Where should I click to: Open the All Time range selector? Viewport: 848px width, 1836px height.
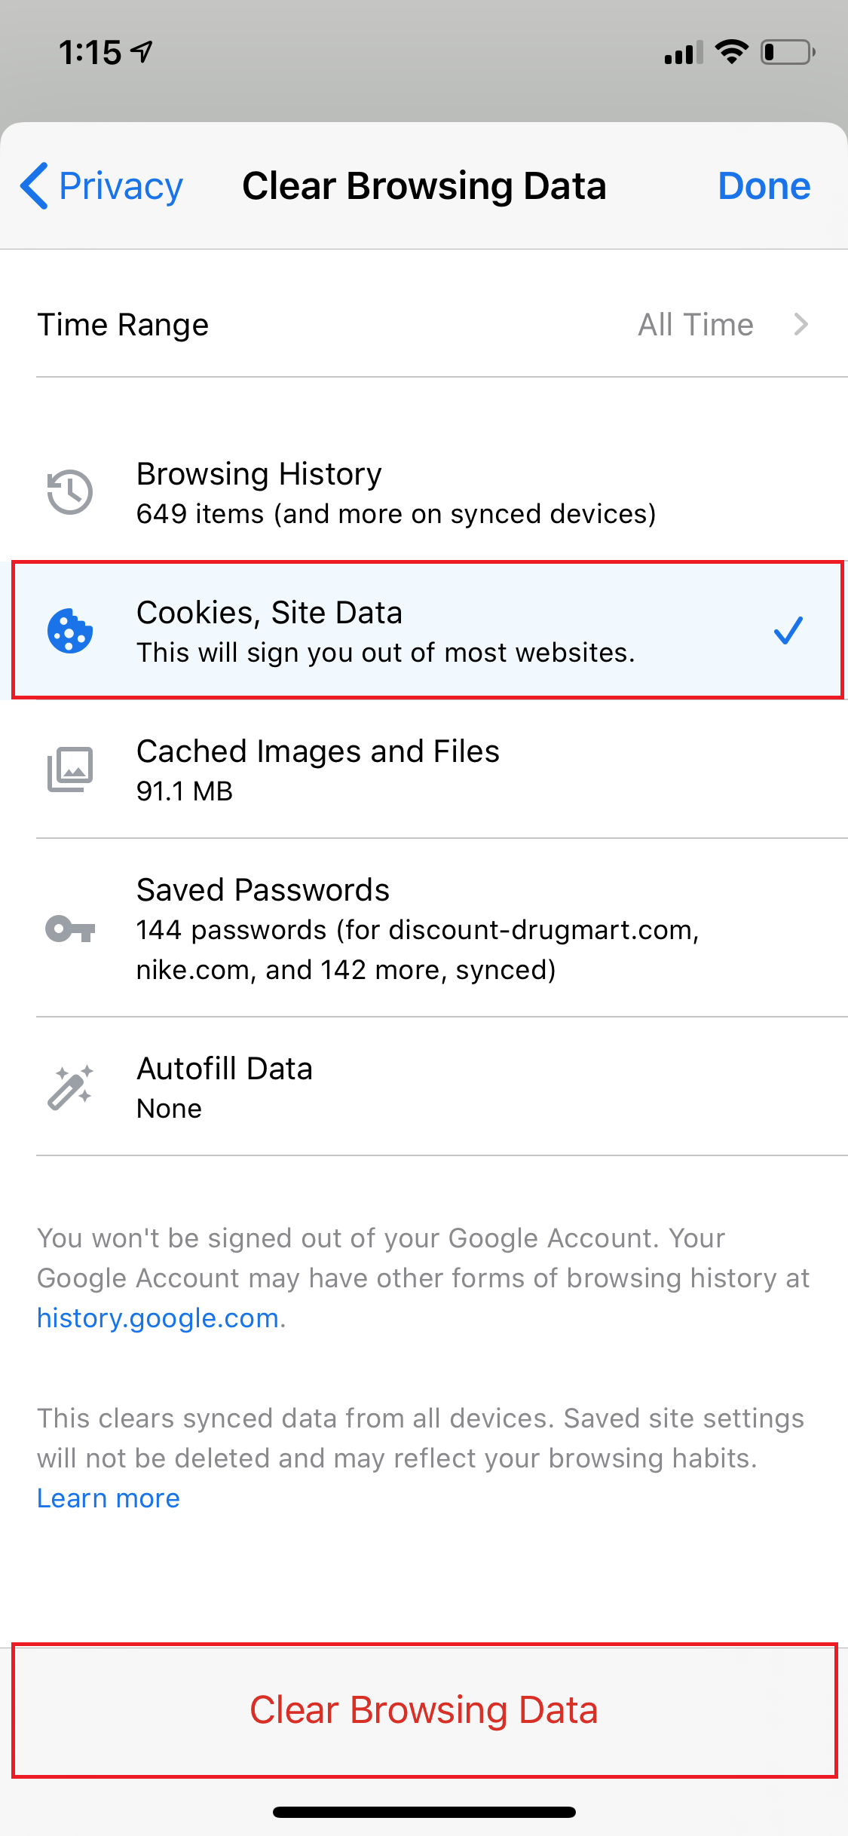coord(696,325)
